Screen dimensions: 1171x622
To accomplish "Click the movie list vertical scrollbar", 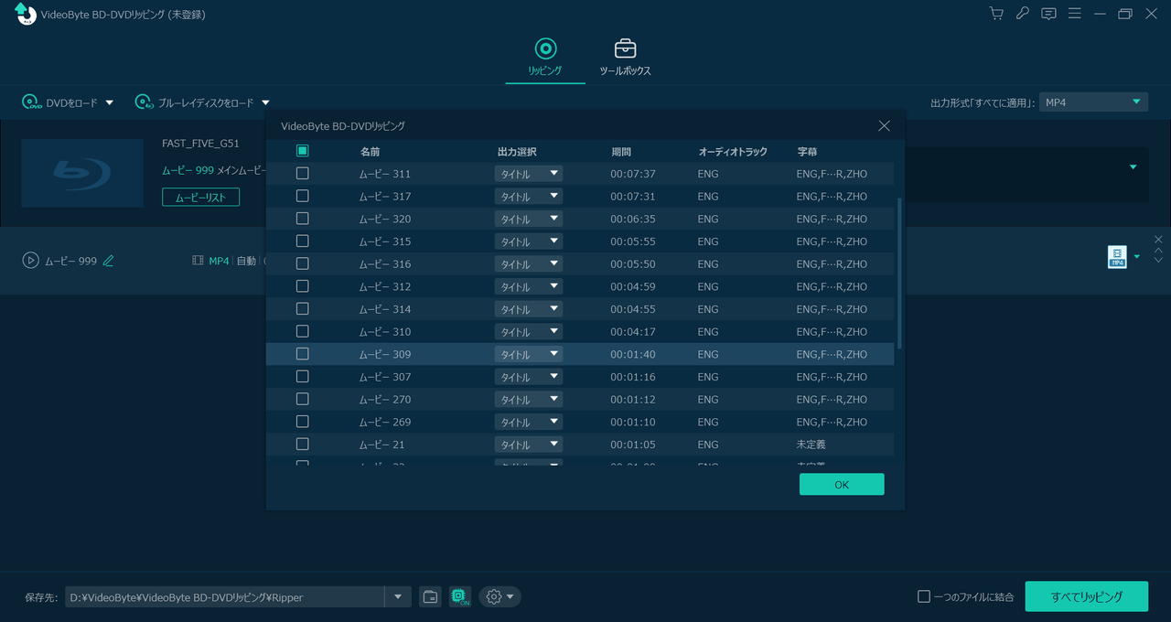I will [900, 273].
